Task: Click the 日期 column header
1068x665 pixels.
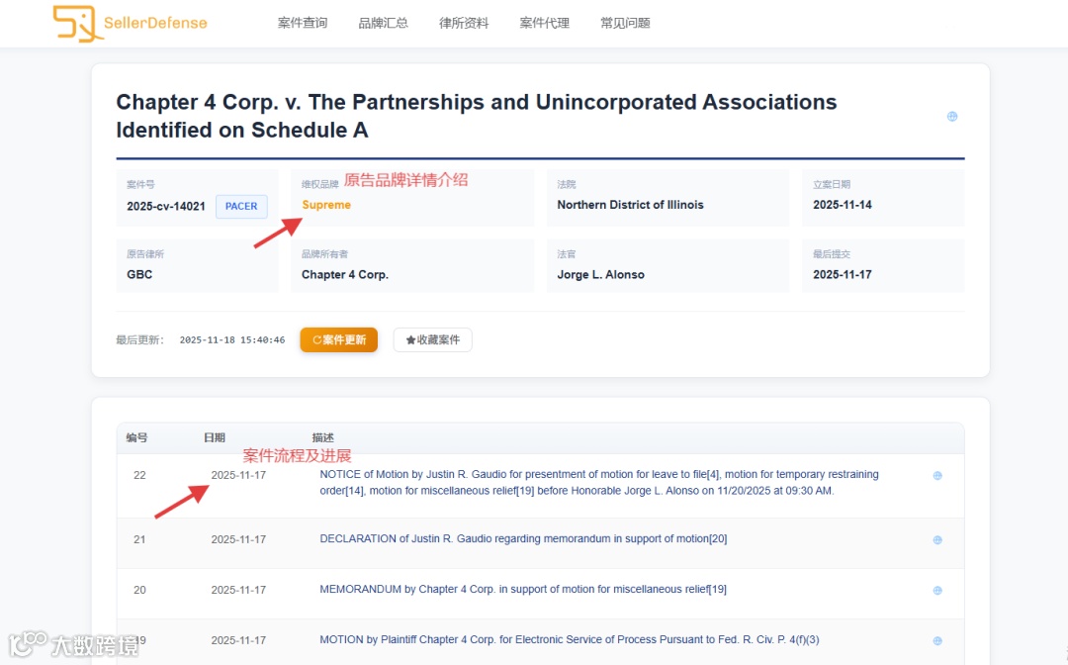Action: coord(215,437)
